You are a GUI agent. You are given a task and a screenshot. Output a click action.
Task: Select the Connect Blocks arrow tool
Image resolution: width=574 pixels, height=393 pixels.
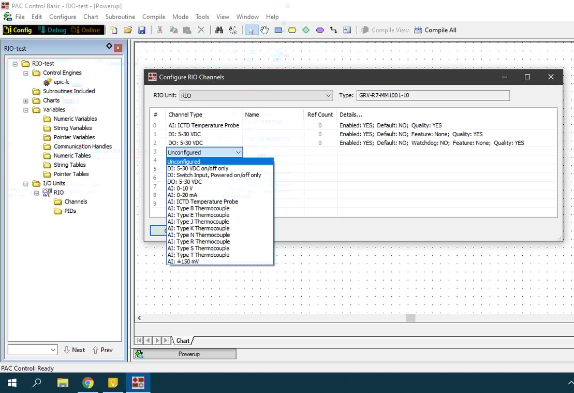(x=334, y=30)
